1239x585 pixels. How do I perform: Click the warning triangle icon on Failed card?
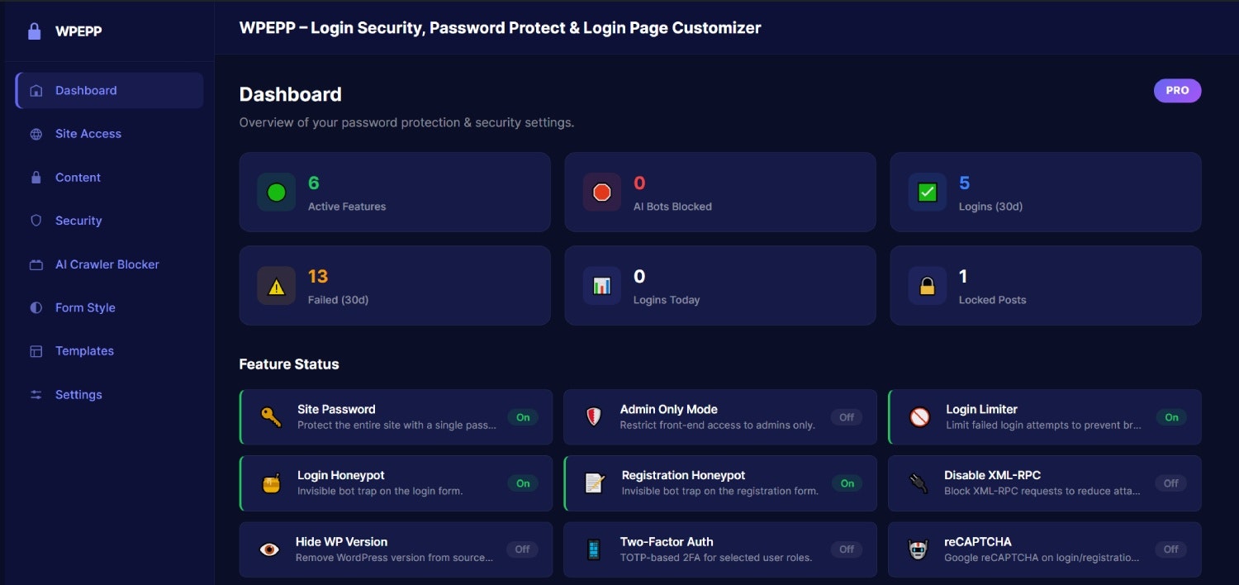coord(277,286)
